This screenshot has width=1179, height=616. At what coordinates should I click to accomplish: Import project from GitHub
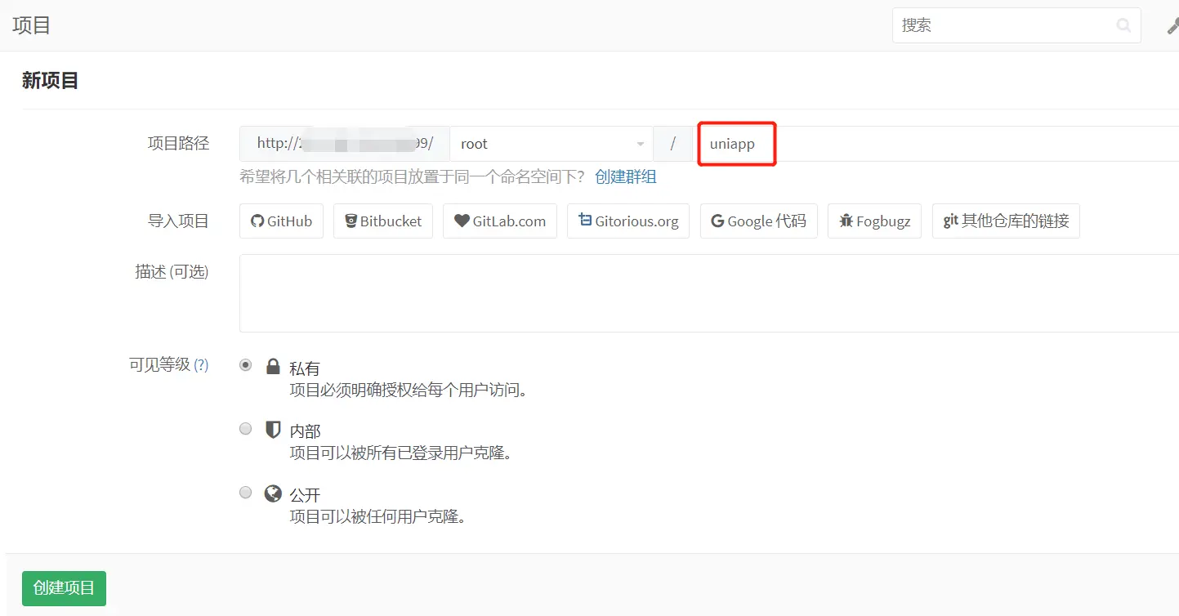click(x=281, y=221)
